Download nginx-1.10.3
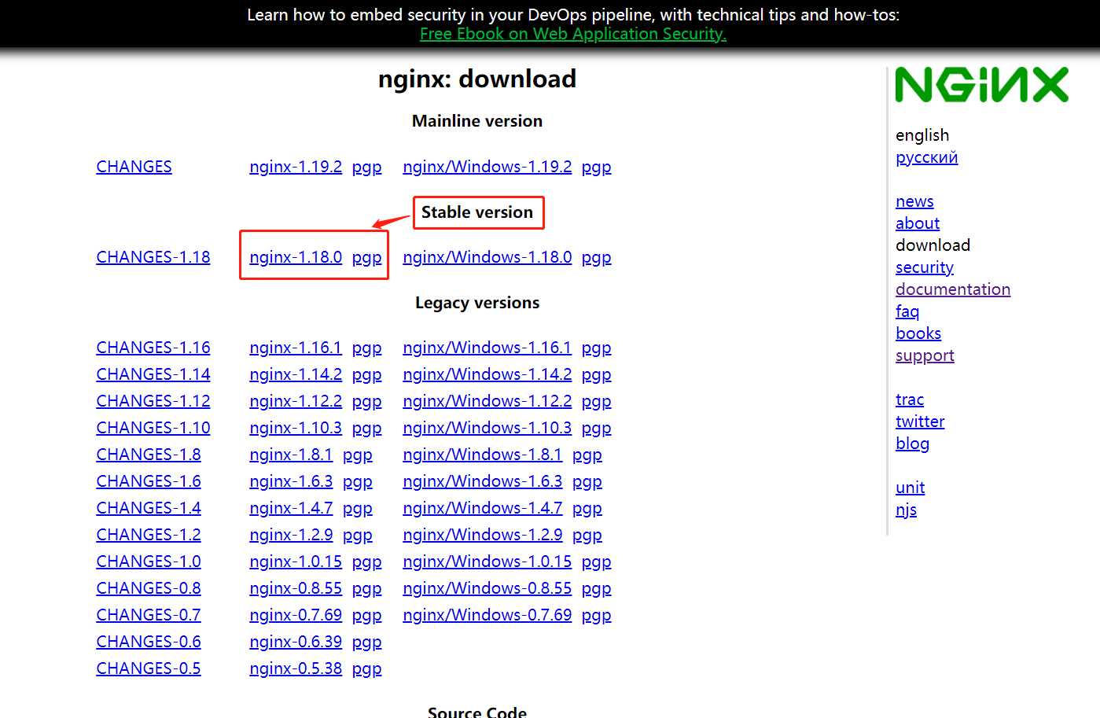 point(296,428)
